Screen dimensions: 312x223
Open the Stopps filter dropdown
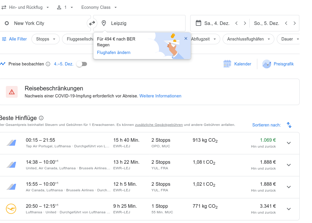(x=46, y=39)
